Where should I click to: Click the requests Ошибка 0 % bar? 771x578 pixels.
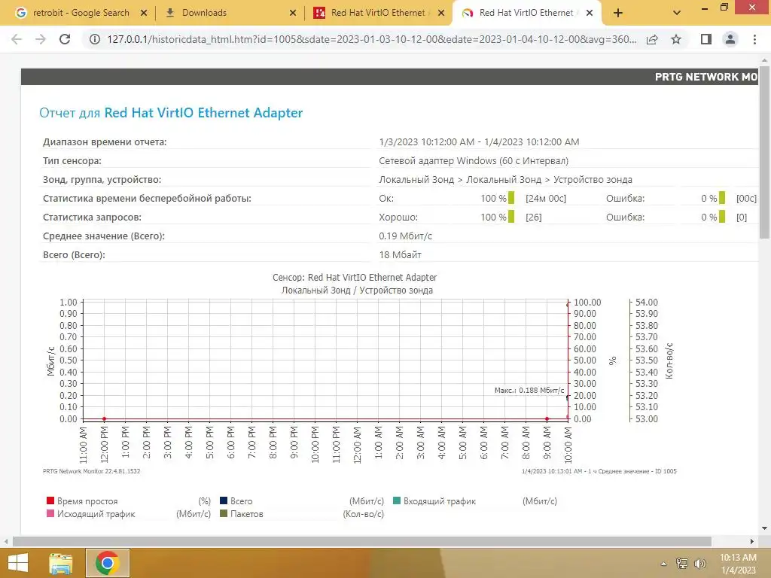722,216
